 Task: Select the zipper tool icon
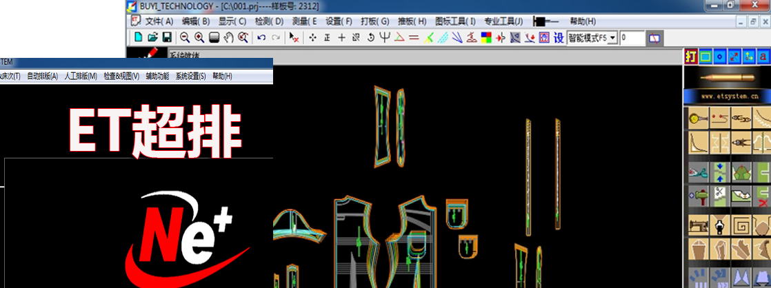(x=720, y=226)
